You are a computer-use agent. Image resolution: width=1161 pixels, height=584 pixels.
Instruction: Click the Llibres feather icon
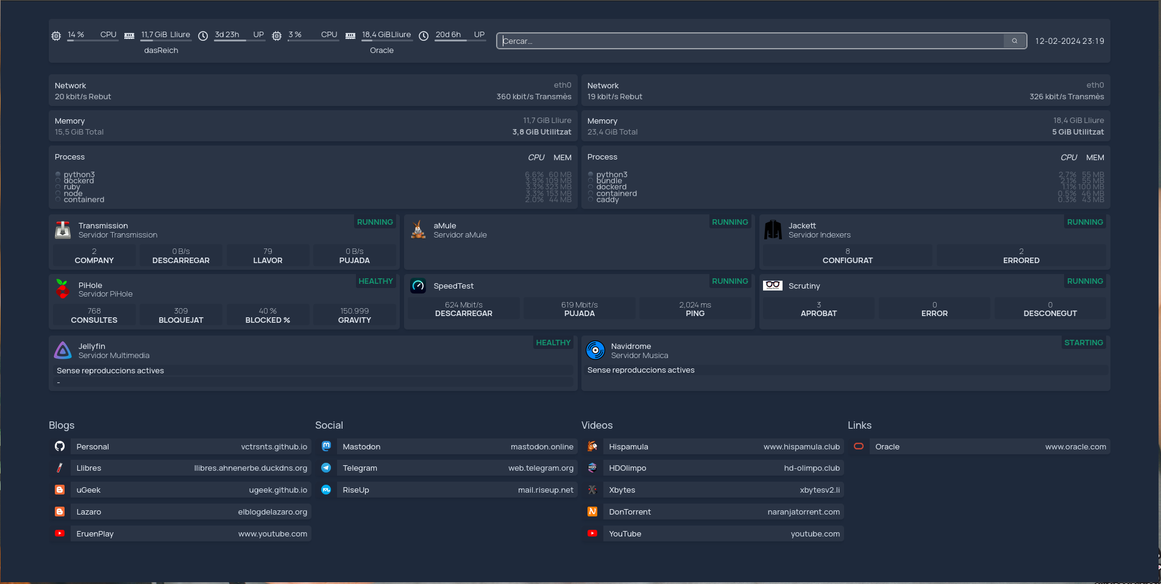[x=60, y=468]
